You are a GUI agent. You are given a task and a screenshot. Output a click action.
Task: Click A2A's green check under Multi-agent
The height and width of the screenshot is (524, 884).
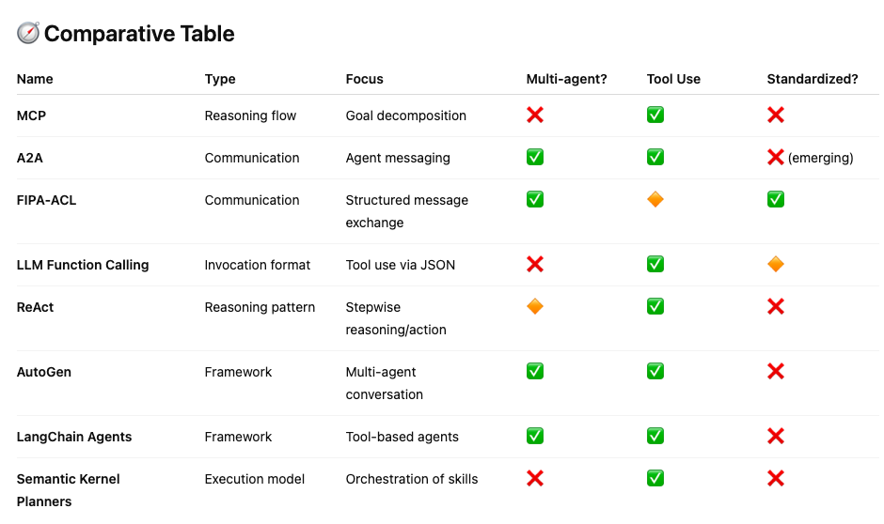click(535, 158)
